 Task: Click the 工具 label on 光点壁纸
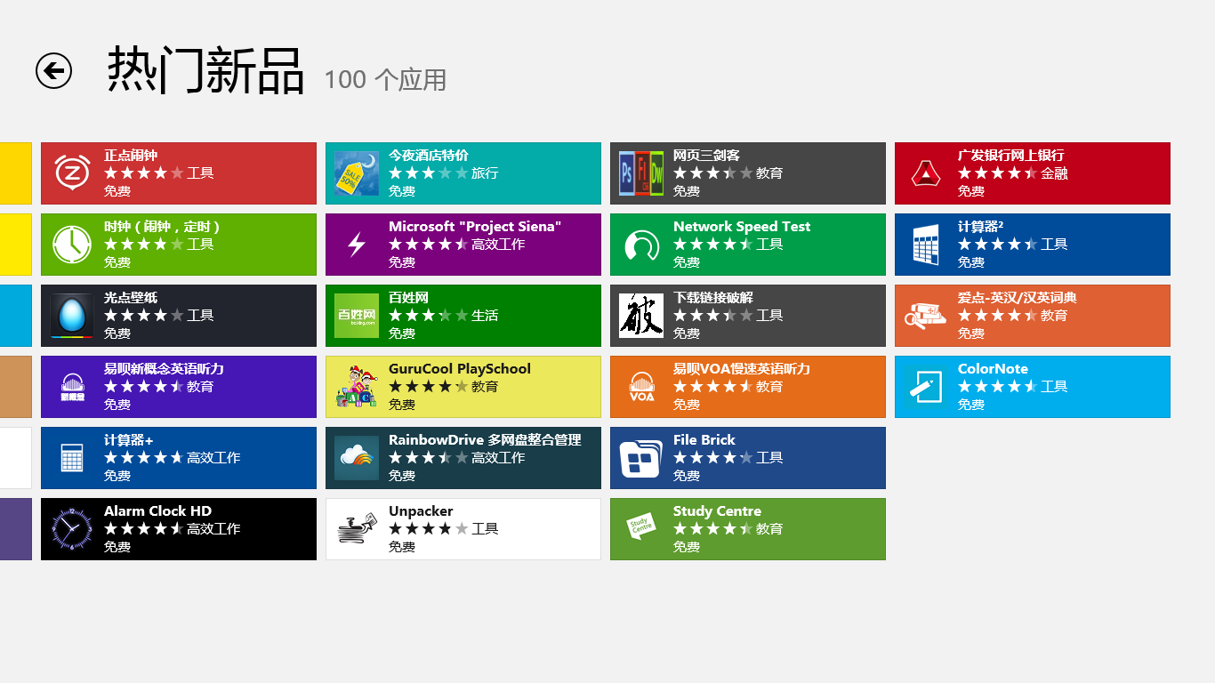coord(200,316)
